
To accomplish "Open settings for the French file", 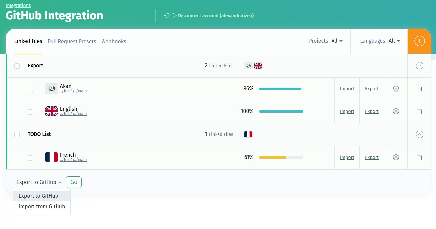I will click(396, 157).
